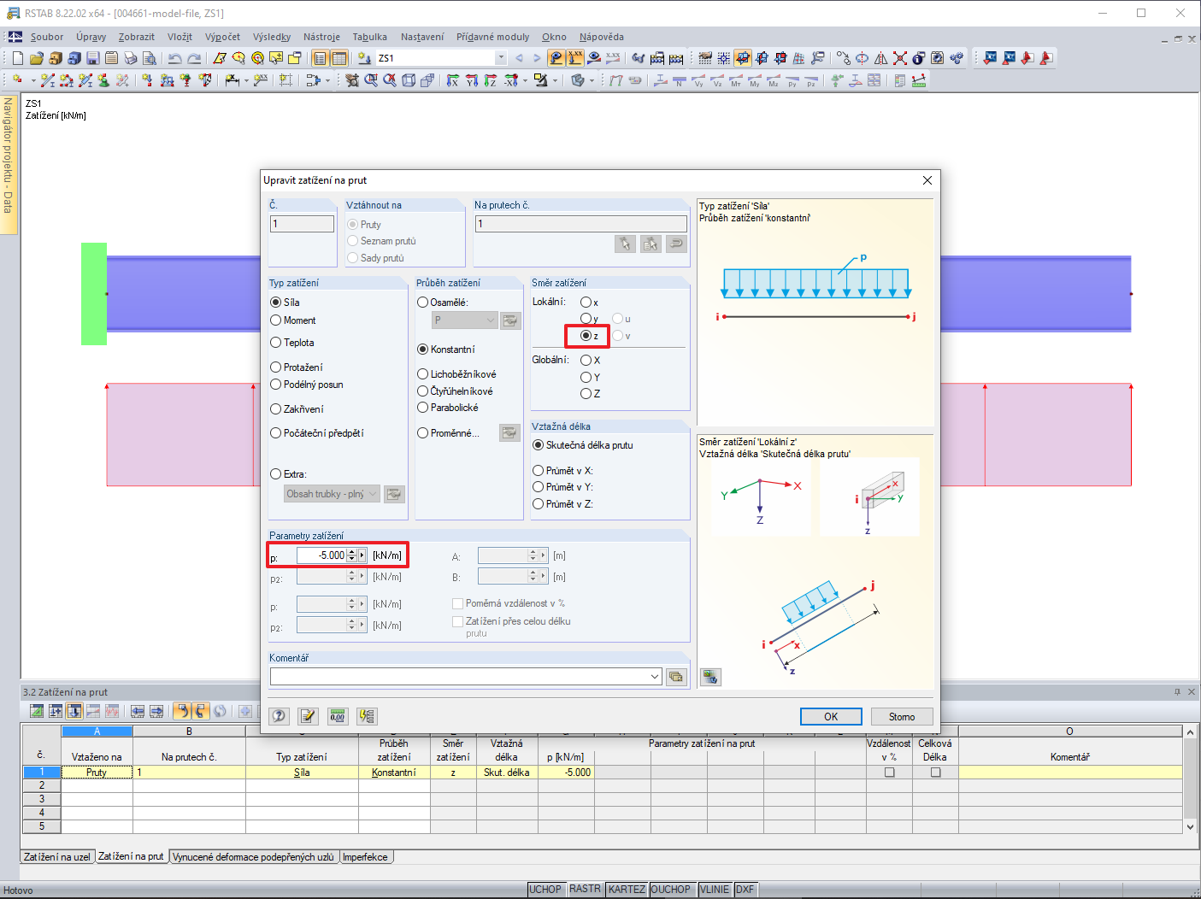Image resolution: width=1201 pixels, height=899 pixels.
Task: Tick the Vzdálenost v % checkbox in table row 1
Action: (889, 773)
